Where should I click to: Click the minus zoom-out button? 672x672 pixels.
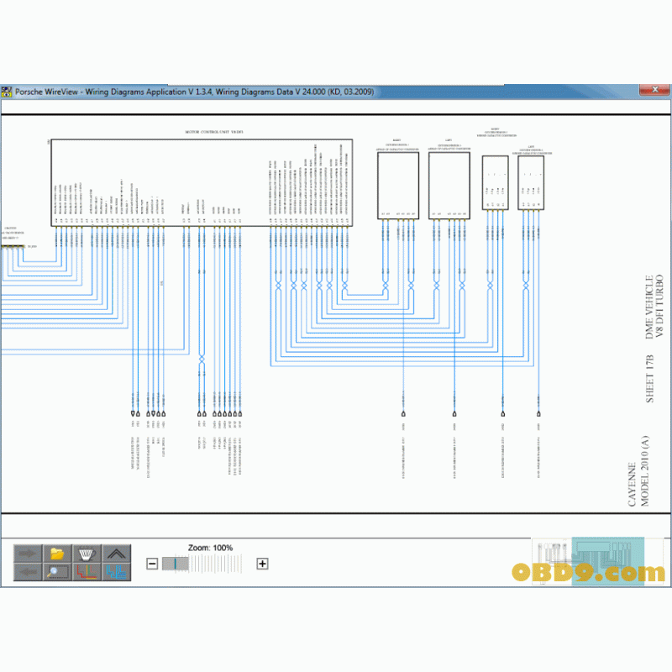coord(152,564)
